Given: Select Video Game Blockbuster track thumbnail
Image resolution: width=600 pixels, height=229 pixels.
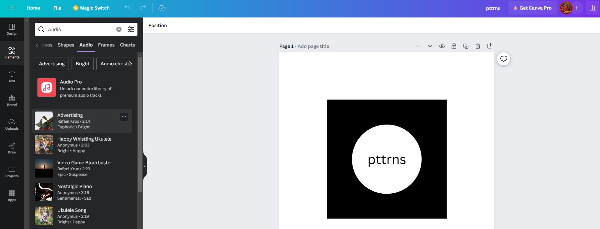Looking at the screenshot, I should (x=44, y=168).
